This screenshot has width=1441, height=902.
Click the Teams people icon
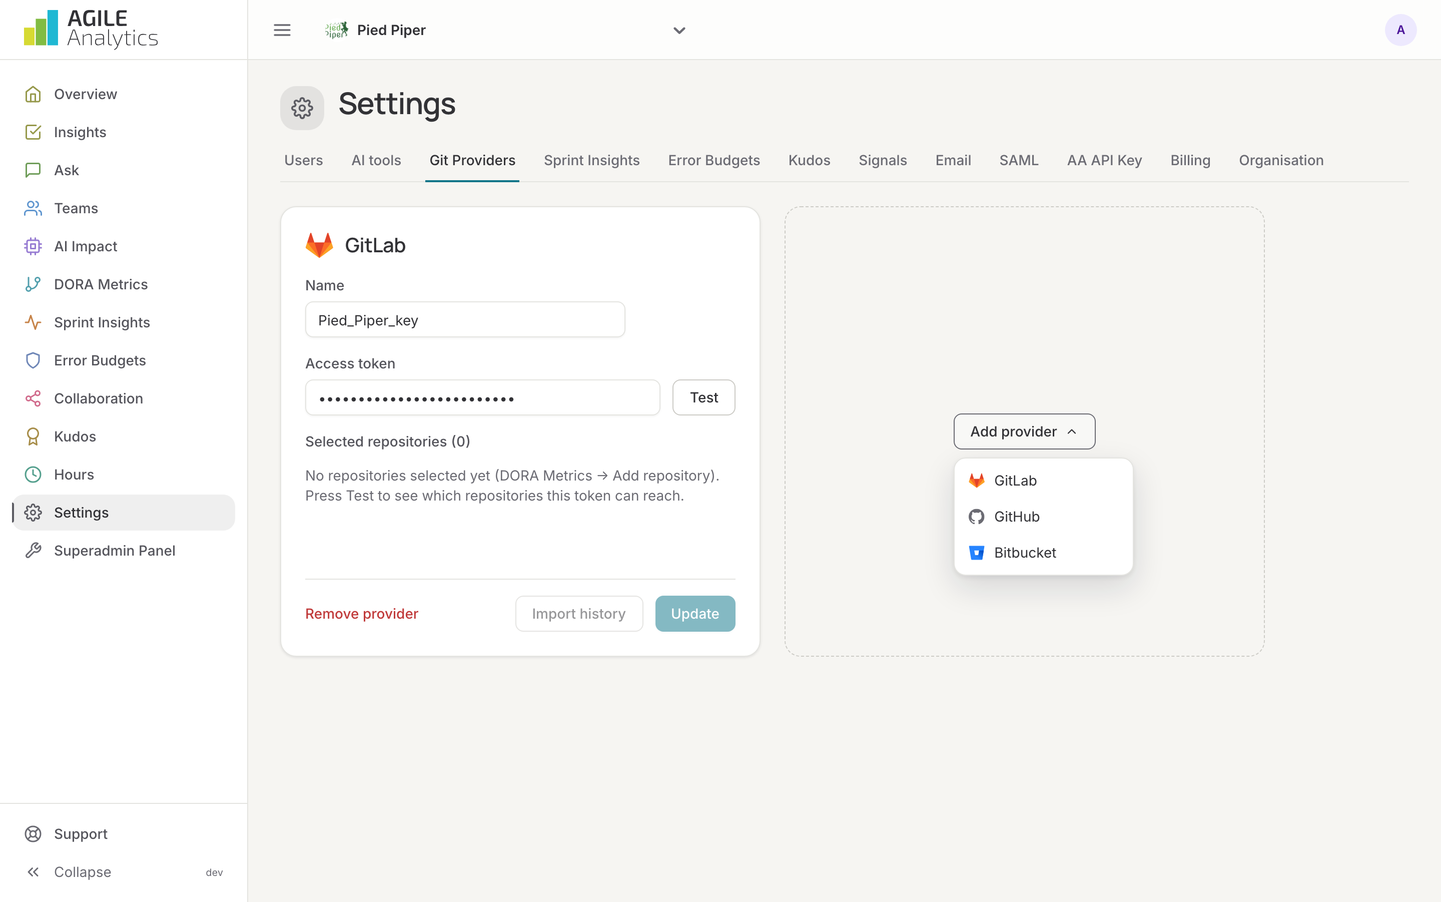(33, 208)
